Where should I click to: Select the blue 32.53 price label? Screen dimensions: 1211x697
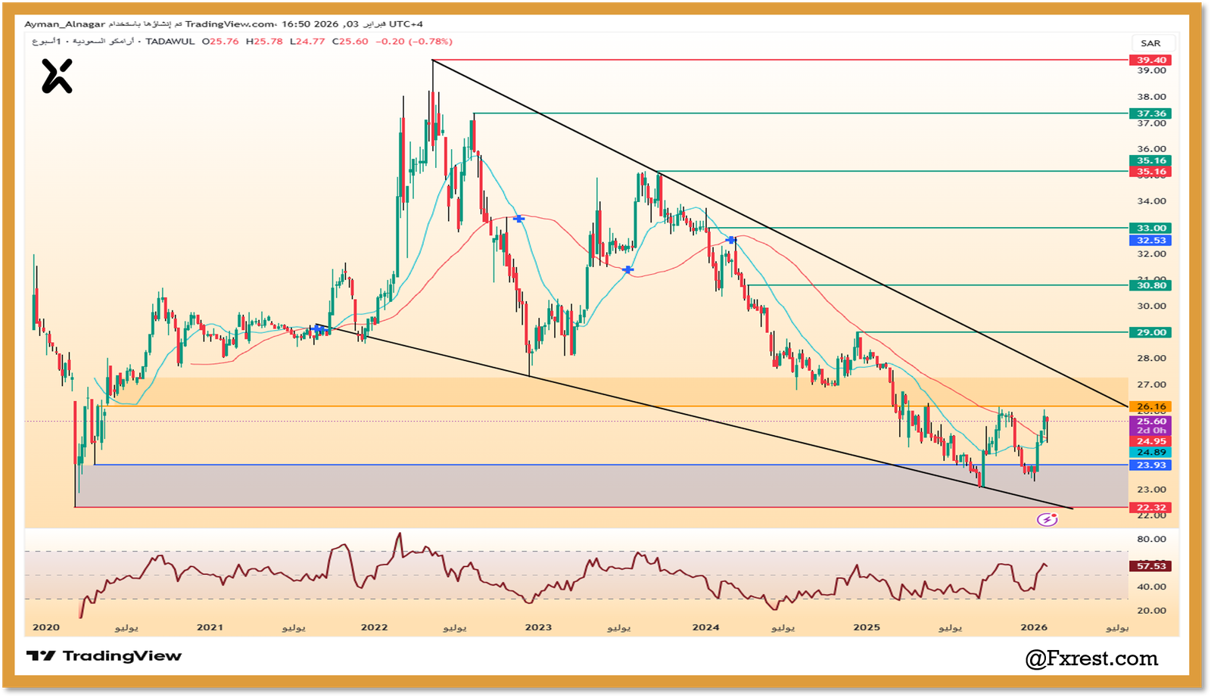(x=1150, y=241)
